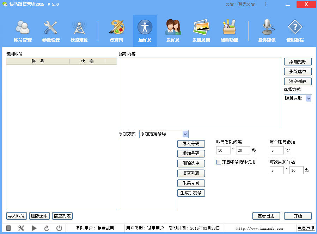Click the power icon in status bar
Screen dimensions: 317x234
59,228
